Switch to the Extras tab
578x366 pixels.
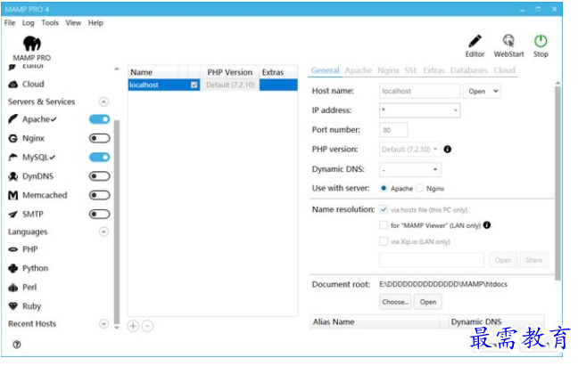pos(433,70)
